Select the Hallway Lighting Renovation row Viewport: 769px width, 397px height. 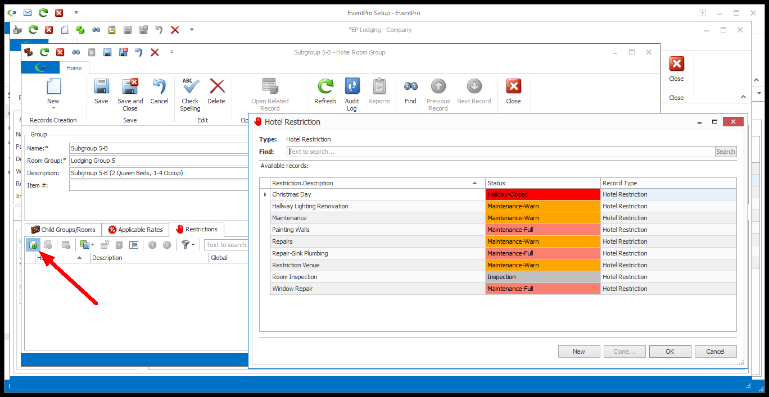tap(498, 206)
